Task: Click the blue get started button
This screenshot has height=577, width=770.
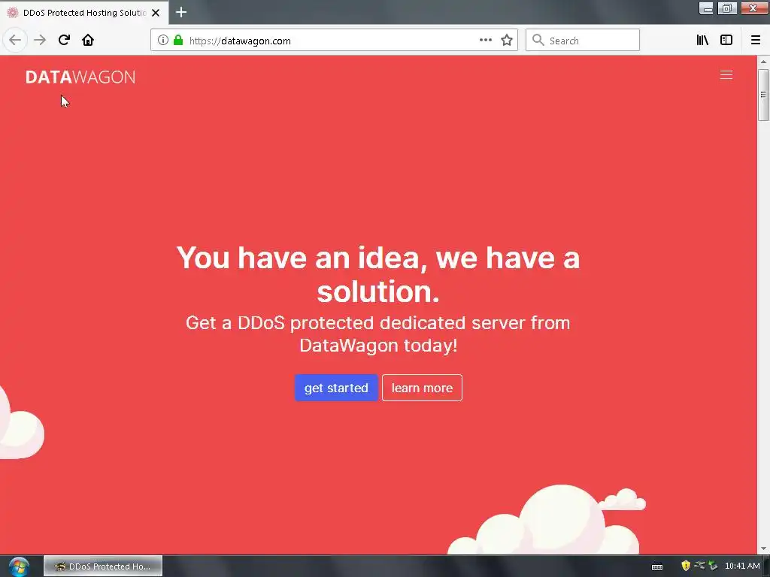Action: tap(336, 388)
